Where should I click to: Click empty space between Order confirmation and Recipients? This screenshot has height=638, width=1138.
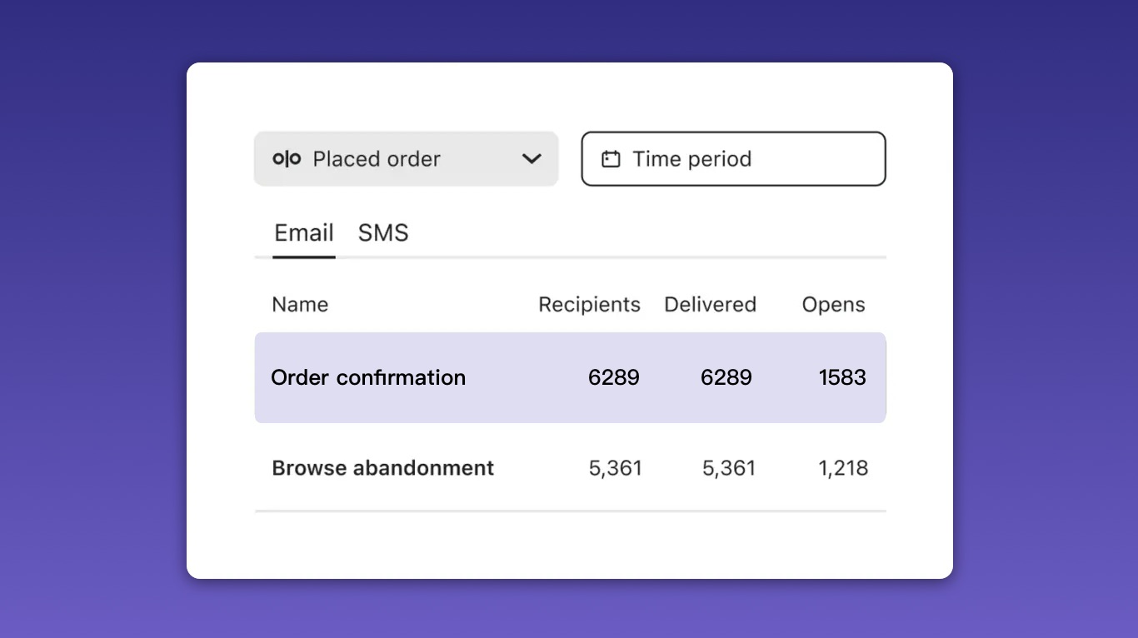(x=525, y=377)
